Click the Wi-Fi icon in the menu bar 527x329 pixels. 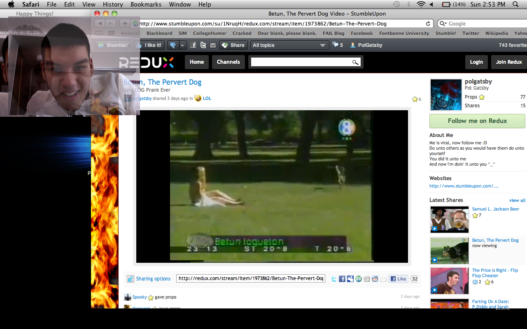point(420,5)
